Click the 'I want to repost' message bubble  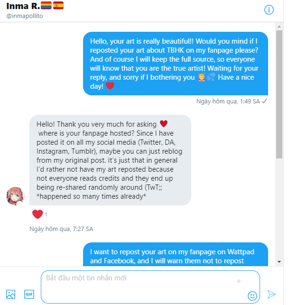point(176,254)
